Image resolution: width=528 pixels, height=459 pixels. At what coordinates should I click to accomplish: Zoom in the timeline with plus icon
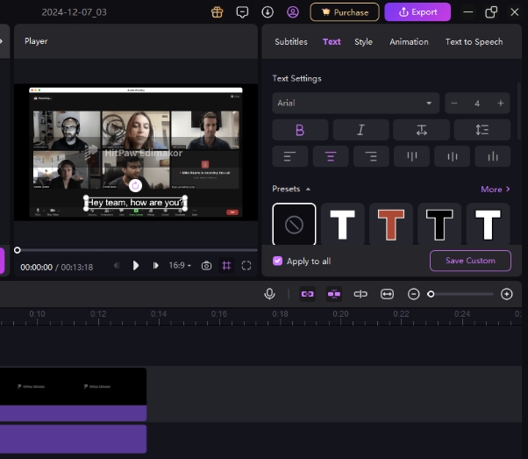coord(507,294)
